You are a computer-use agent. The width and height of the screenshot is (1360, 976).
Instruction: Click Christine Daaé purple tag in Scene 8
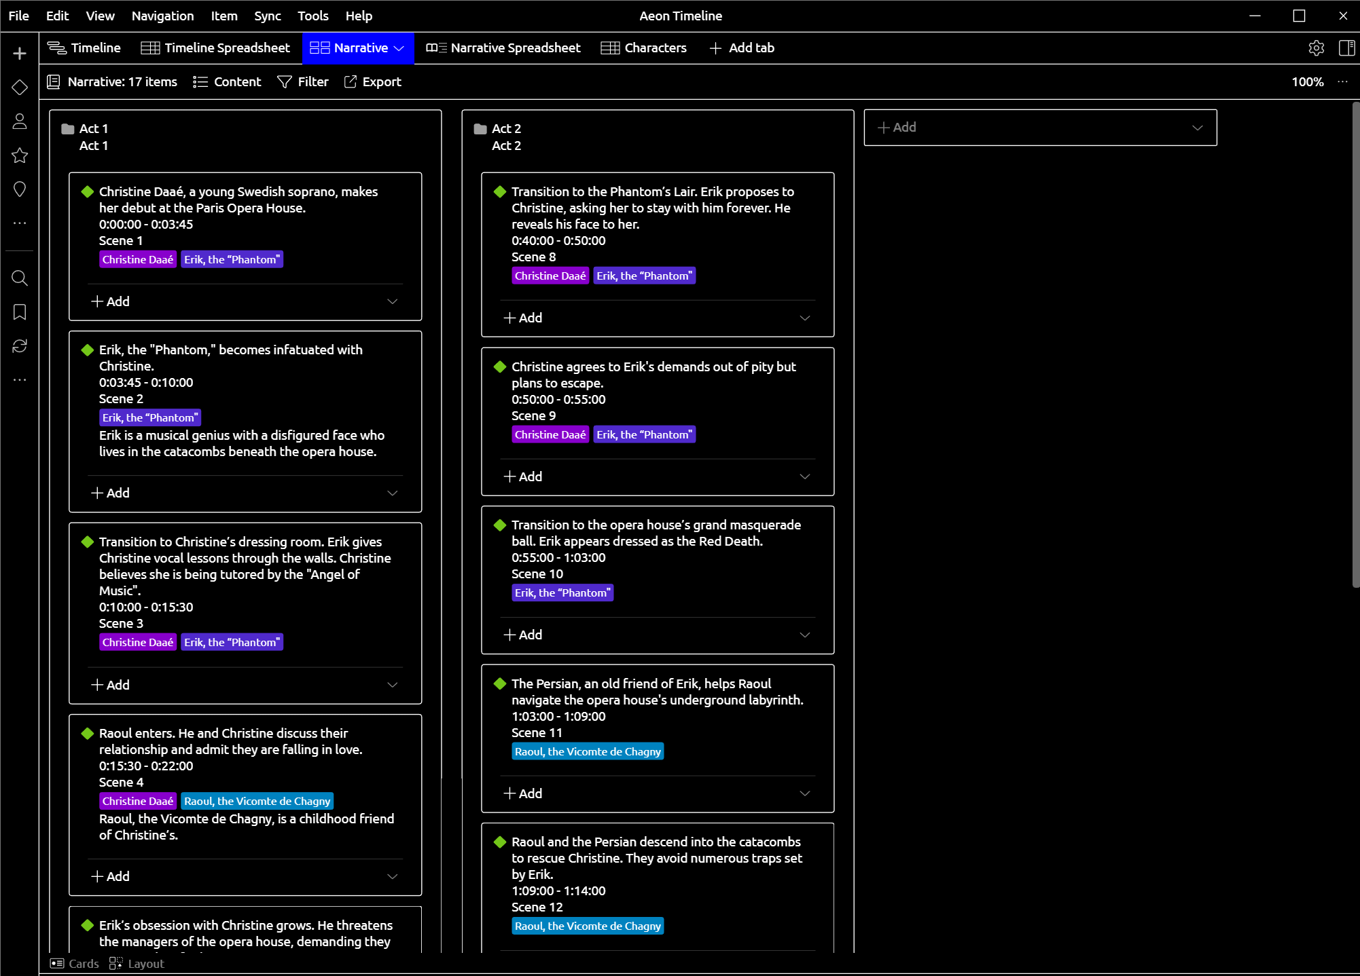pos(550,276)
